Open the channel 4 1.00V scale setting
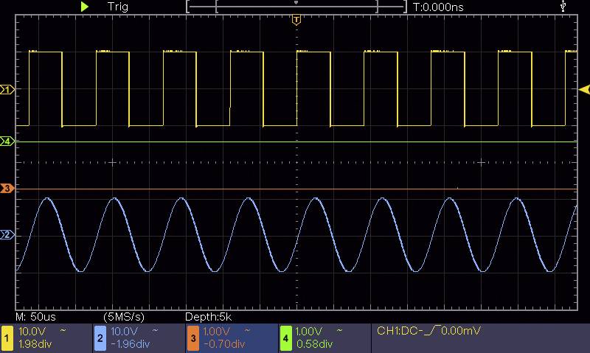590x353 pixels. (x=310, y=331)
